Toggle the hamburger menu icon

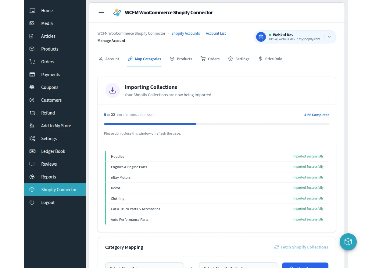tap(101, 12)
